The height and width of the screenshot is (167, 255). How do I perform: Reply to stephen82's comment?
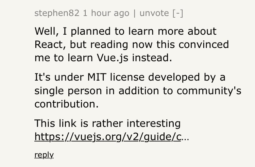pyautogui.click(x=44, y=155)
